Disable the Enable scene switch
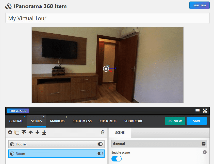Image resolution: width=214 pixels, height=164 pixels. tap(116, 158)
